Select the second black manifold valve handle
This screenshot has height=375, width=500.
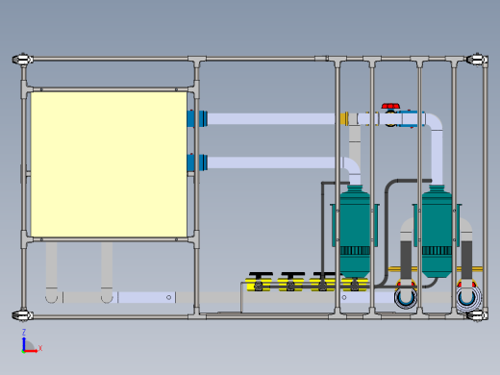[292, 274]
